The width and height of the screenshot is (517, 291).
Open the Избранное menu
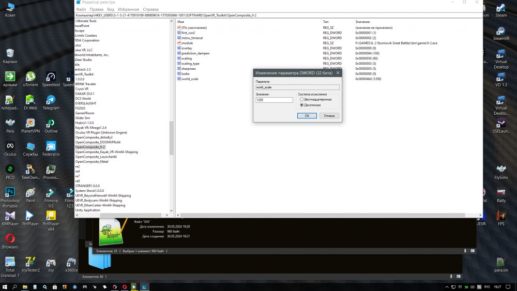tap(128, 9)
